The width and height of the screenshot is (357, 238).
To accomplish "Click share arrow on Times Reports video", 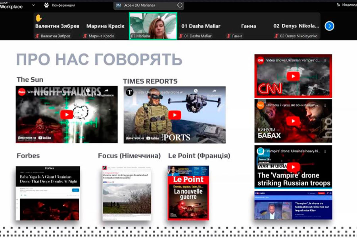I will click(x=214, y=91).
